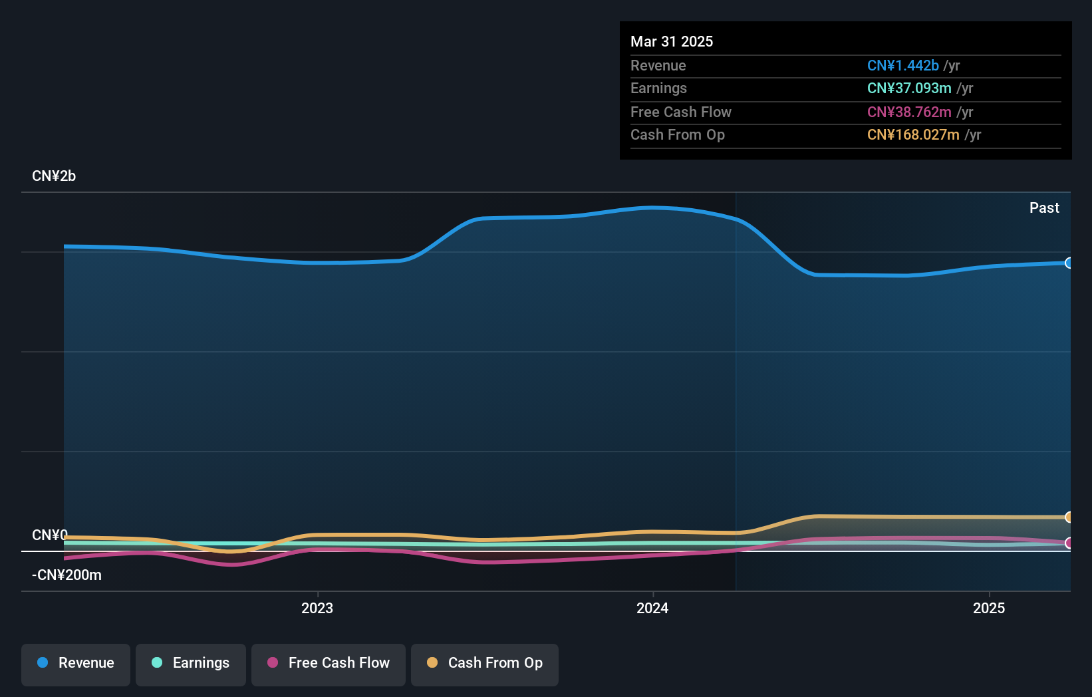1092x697 pixels.
Task: Click the Cash From Op tooltip label
Action: pyautogui.click(x=678, y=135)
